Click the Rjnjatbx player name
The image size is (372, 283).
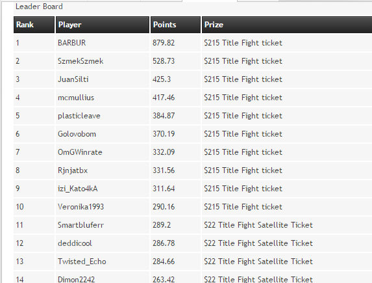(73, 170)
